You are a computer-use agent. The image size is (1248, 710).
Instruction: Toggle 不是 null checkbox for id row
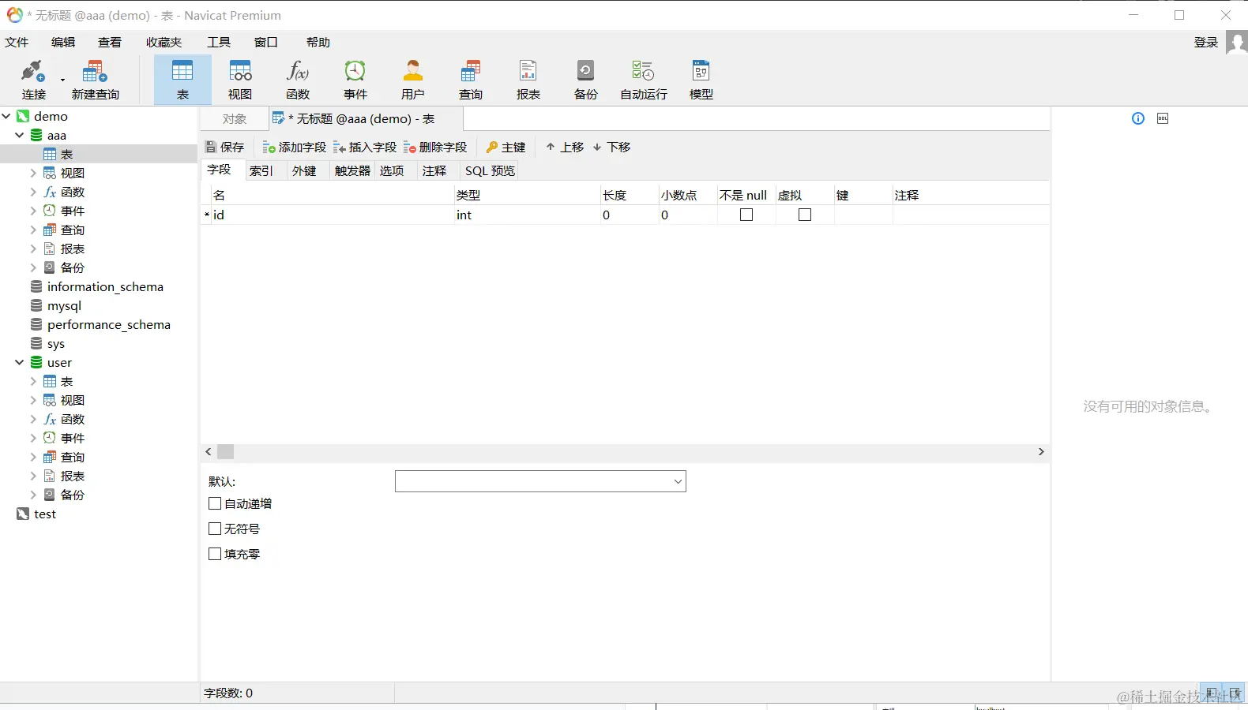(x=746, y=215)
